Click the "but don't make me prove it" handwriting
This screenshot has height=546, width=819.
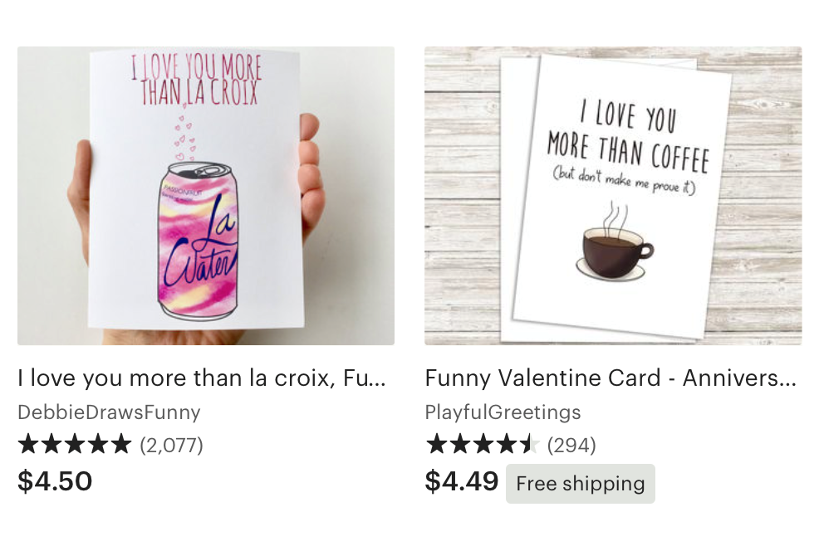tap(624, 181)
